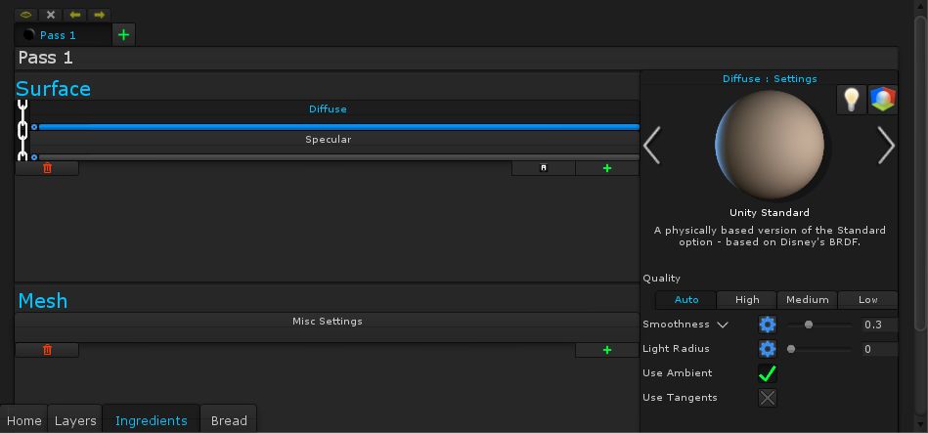Delete the Surface ingredient with the trash icon

[47, 168]
